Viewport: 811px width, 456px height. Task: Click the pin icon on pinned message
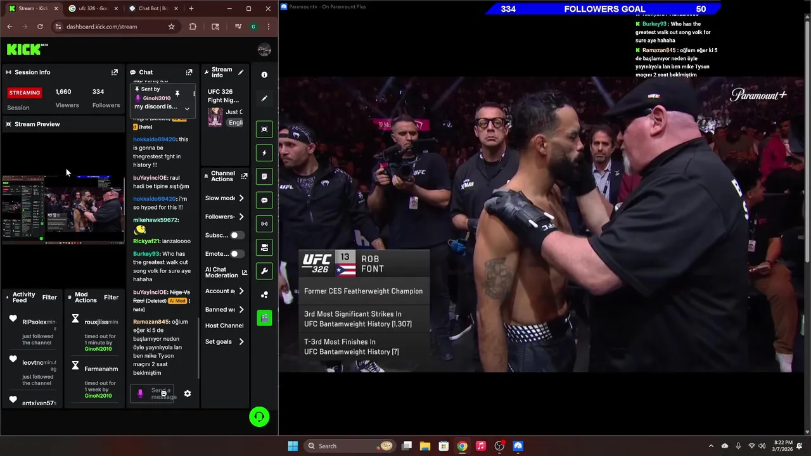(177, 94)
